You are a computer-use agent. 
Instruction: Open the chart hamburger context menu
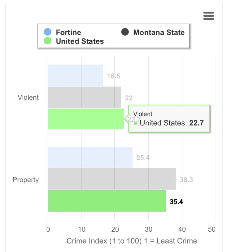point(209,16)
